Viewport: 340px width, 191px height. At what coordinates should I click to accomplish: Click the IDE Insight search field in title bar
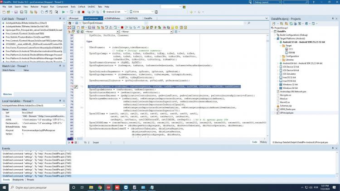(x=296, y=2)
